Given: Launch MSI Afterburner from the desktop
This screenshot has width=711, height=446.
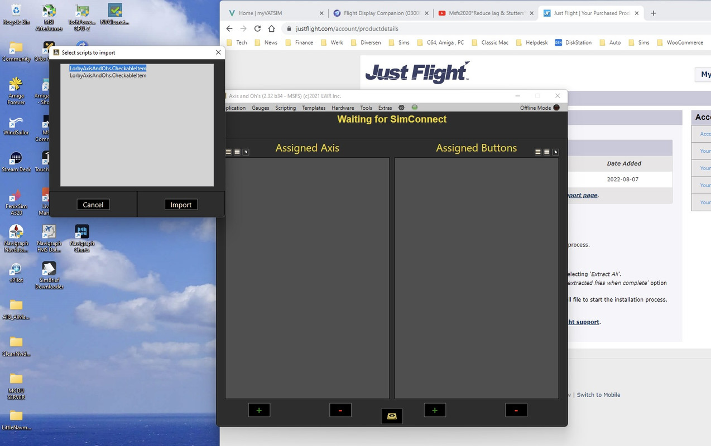Looking at the screenshot, I should (x=49, y=17).
